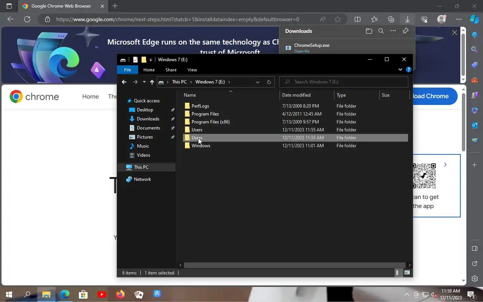
Task: Open a new Edge tab
Action: click(x=115, y=6)
